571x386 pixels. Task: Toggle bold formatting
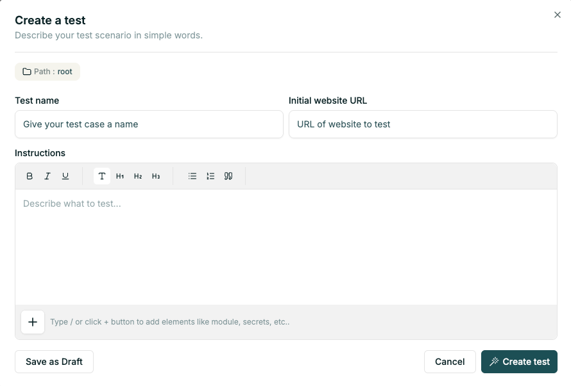30,176
